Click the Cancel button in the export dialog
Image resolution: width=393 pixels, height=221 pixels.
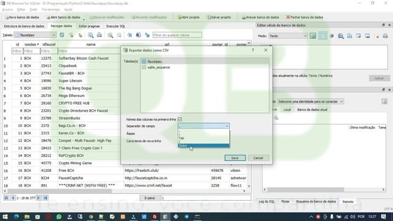coord(258,158)
